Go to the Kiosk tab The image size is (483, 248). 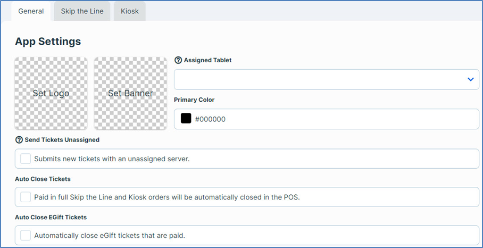click(130, 11)
